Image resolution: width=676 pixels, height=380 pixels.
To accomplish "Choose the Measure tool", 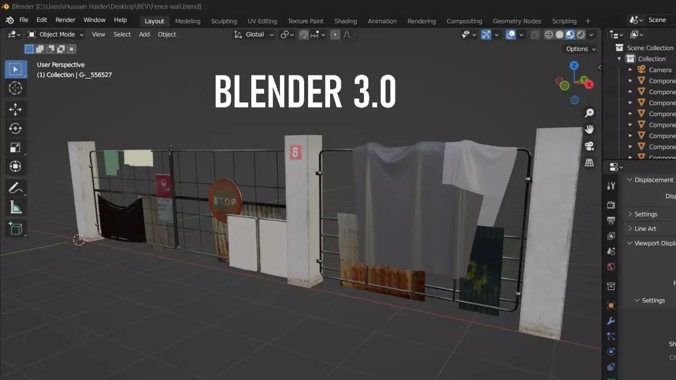I will (15, 207).
